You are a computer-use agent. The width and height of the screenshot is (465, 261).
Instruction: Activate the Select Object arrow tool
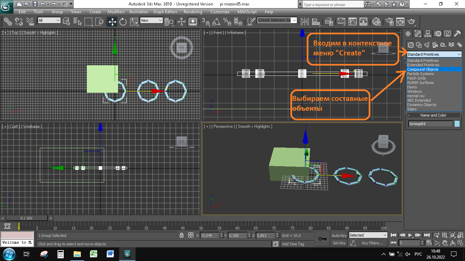(x=67, y=22)
